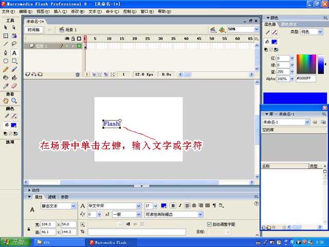Select the Pen tool
The image size is (329, 247).
pyautogui.click(x=6, y=52)
